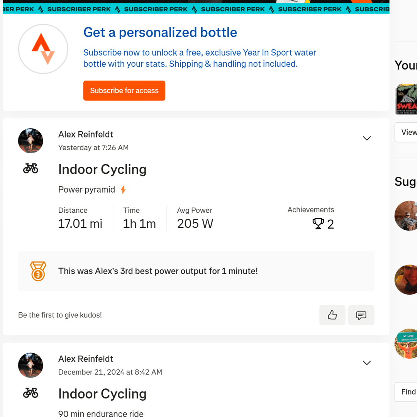Image resolution: width=417 pixels, height=417 pixels.
Task: Open the first suggested friend's avatar
Action: point(406,216)
